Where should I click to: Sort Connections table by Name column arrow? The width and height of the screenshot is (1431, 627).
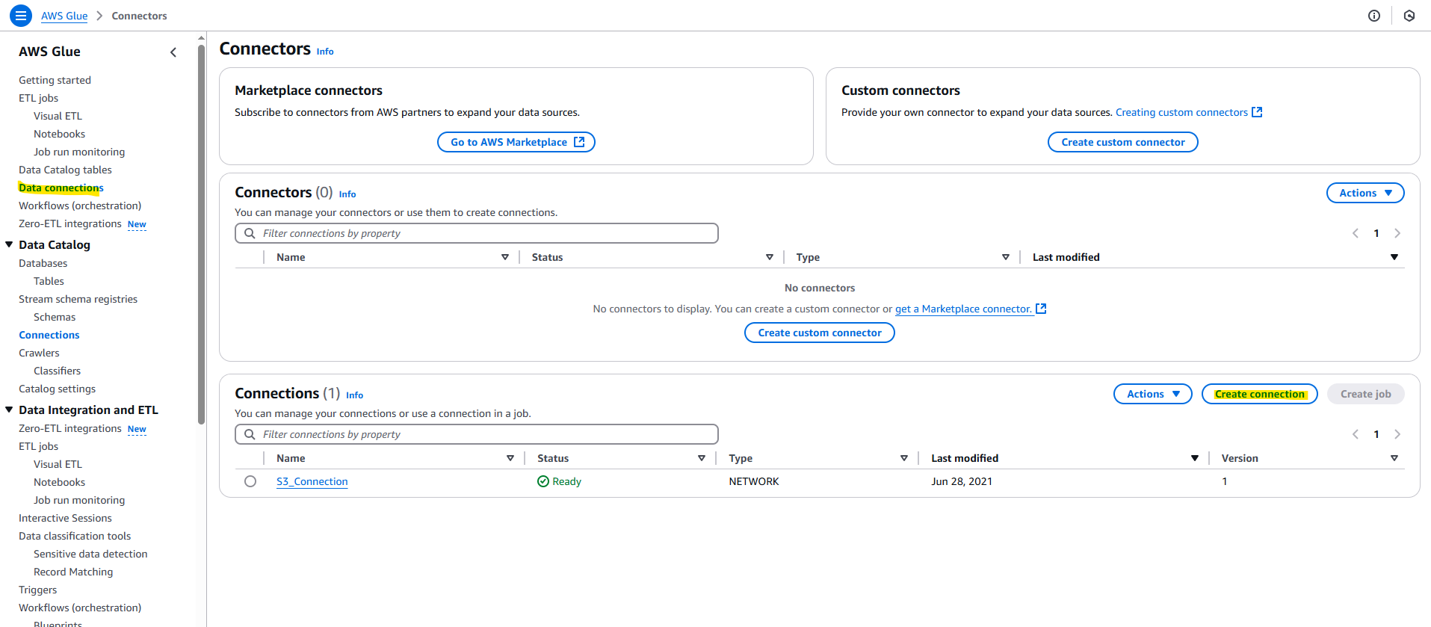[510, 458]
